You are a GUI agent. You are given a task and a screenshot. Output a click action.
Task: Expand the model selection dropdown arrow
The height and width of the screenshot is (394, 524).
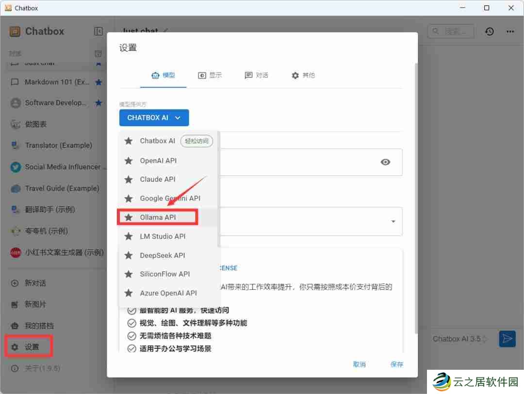pos(393,221)
